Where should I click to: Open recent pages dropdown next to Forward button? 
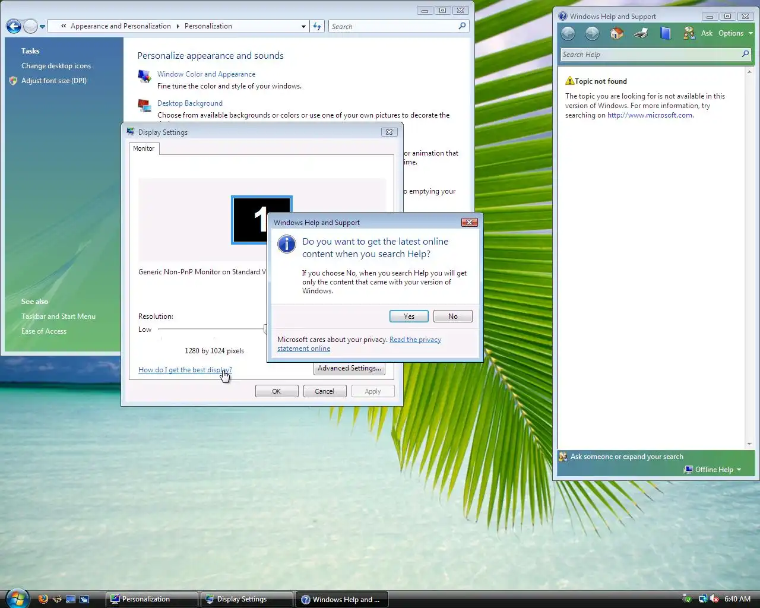[x=42, y=27]
